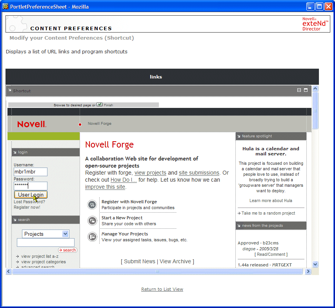The image size is (335, 308).
Task: Click the search section arrow icon
Action: pos(15,220)
